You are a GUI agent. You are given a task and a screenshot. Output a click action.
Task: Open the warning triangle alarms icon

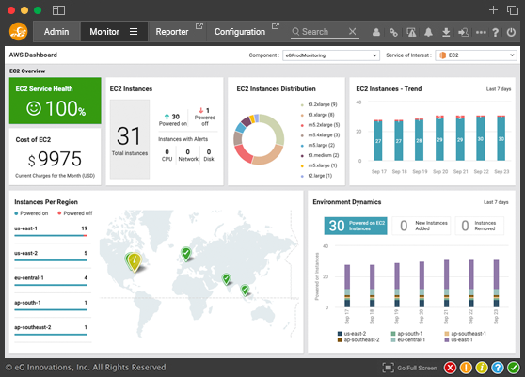click(411, 32)
